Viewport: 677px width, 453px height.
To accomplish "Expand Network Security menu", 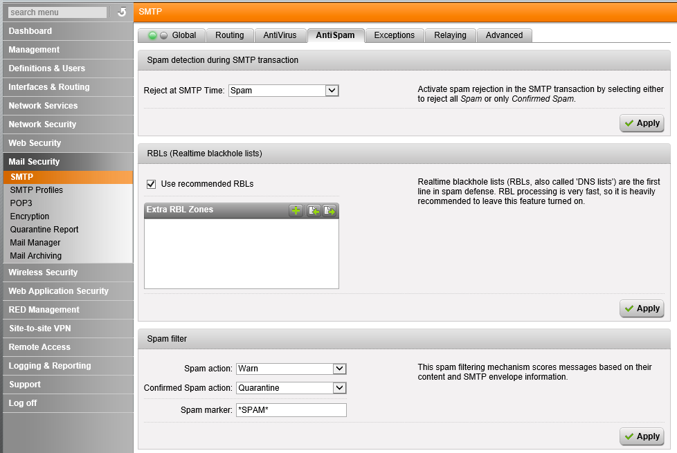I will [68, 124].
